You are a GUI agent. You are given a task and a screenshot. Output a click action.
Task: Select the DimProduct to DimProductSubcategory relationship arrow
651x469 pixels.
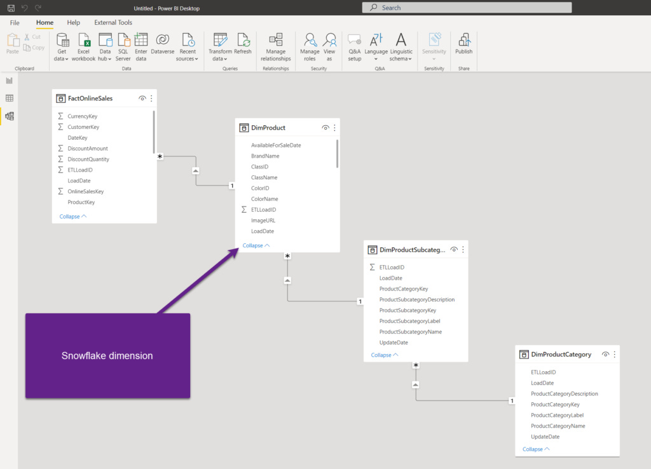[x=287, y=280]
